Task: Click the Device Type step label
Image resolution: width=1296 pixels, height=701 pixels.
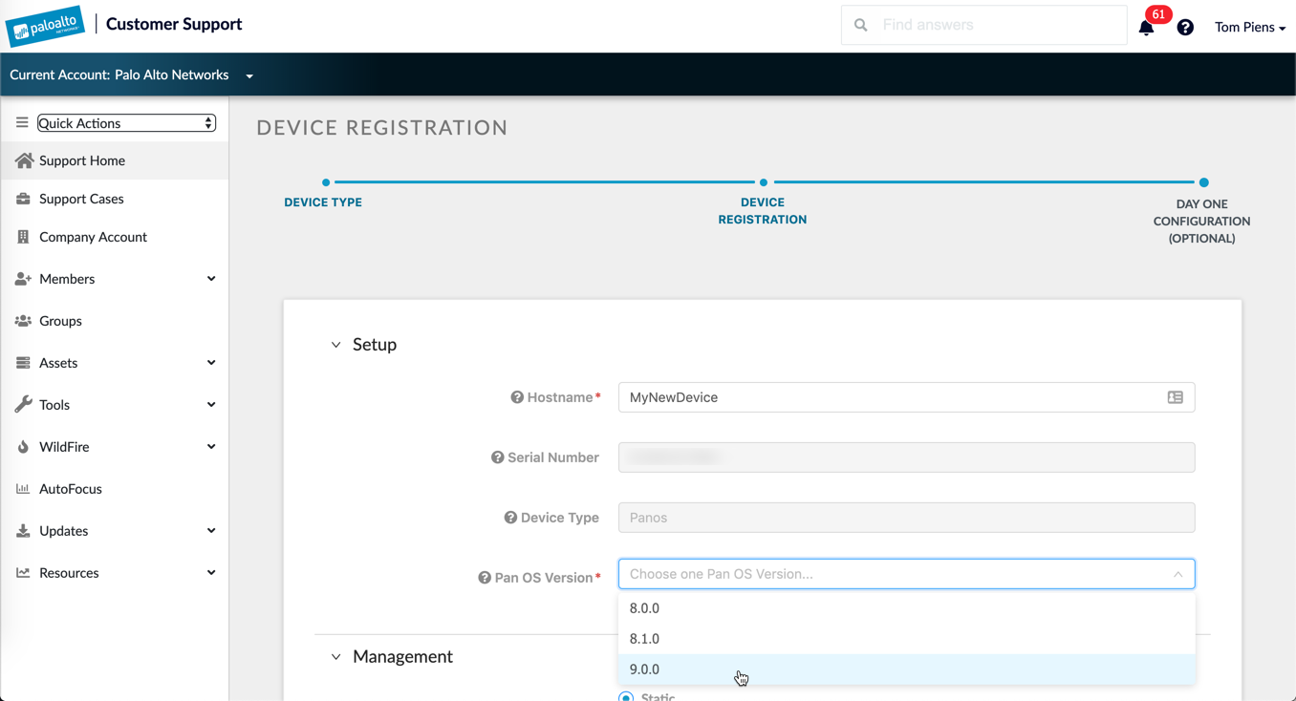Action: 324,202
